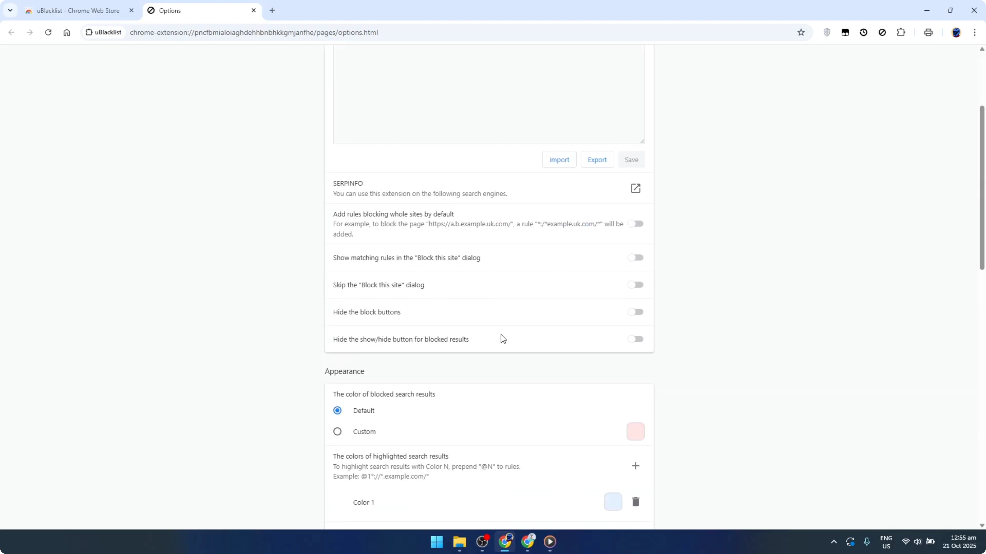Toggle Hide the block buttons
The image size is (986, 554).
[635, 312]
